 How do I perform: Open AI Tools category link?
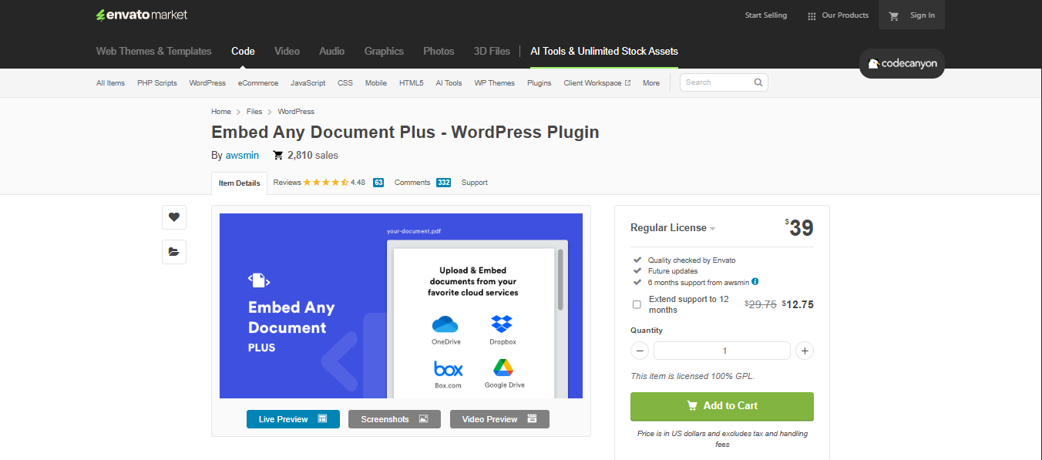(x=449, y=83)
